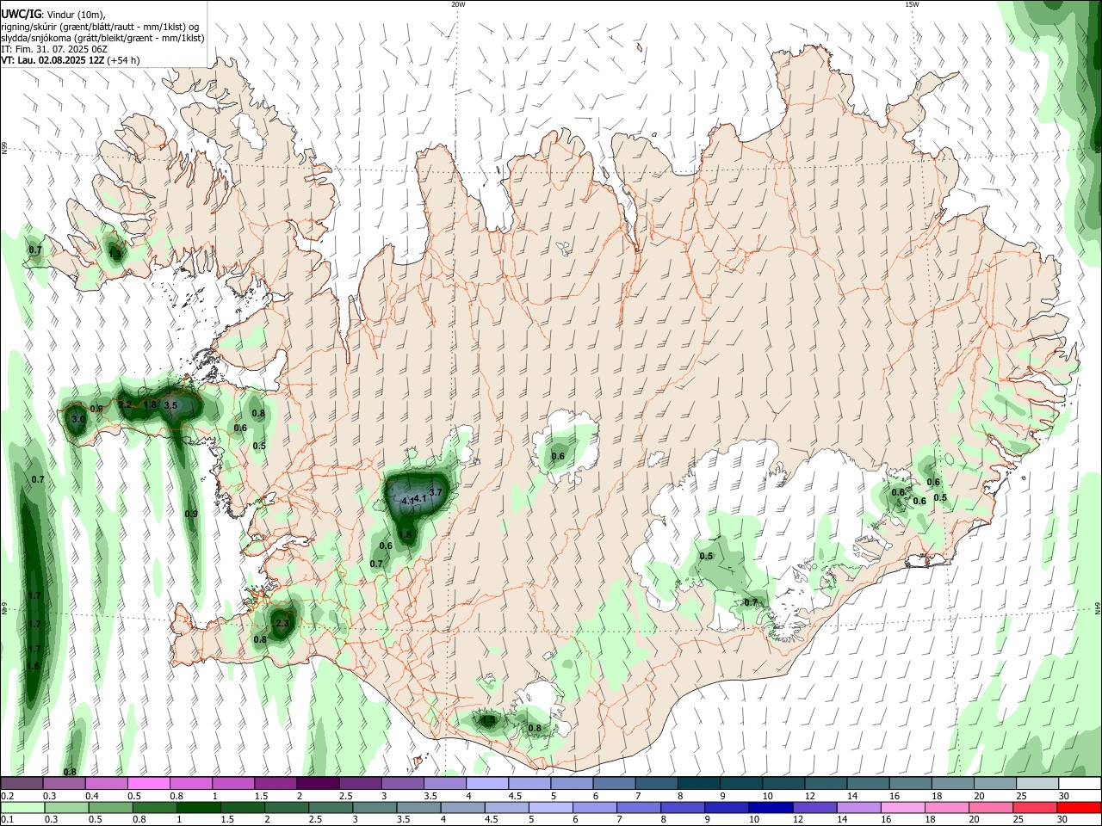Viewport: 1102px width, 826px height.
Task: Click the UWC/IG title text
Action: pyautogui.click(x=20, y=13)
